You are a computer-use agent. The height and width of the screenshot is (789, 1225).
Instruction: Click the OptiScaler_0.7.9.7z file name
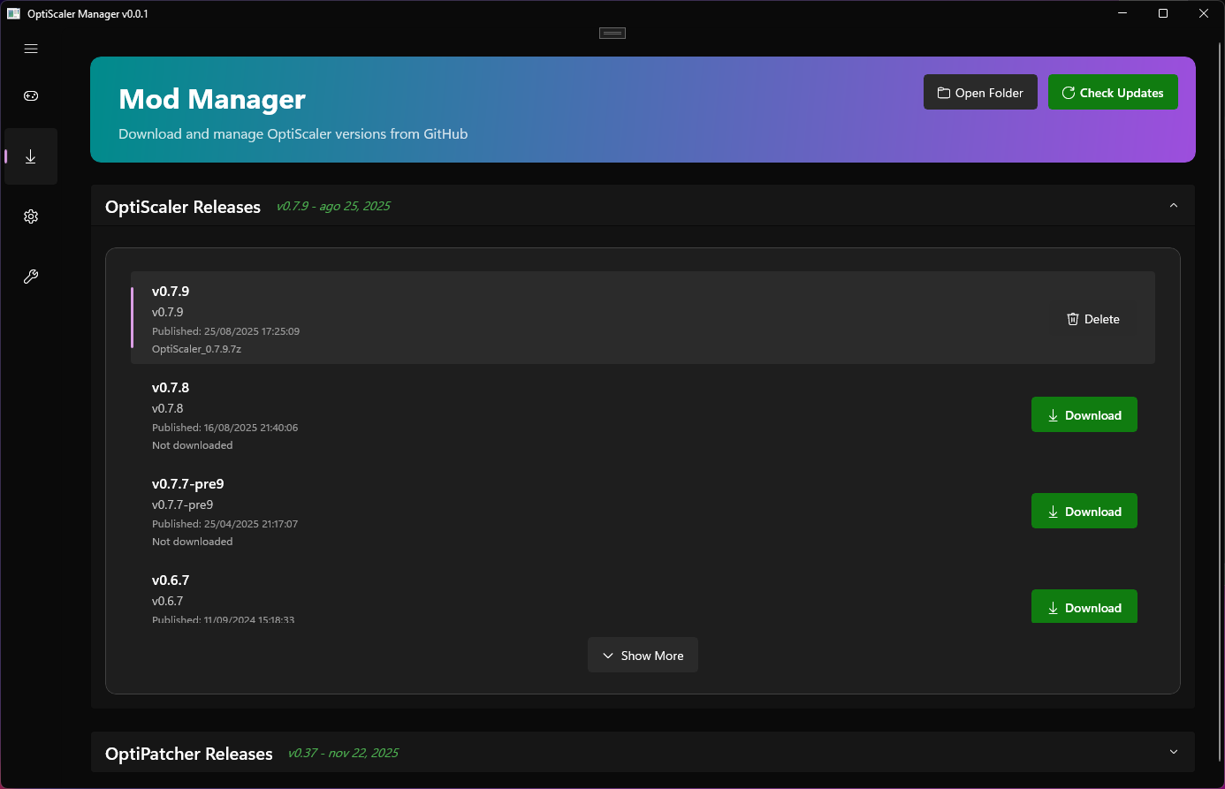click(x=196, y=349)
